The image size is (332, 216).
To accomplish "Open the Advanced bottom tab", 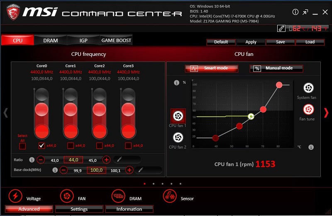I will [29, 209].
